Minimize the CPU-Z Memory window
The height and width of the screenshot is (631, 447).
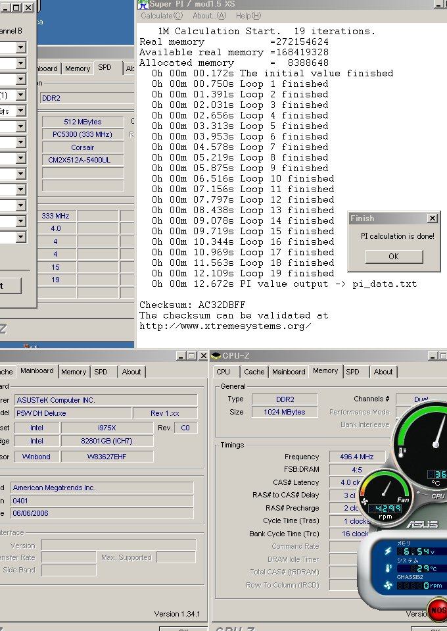tap(433, 356)
